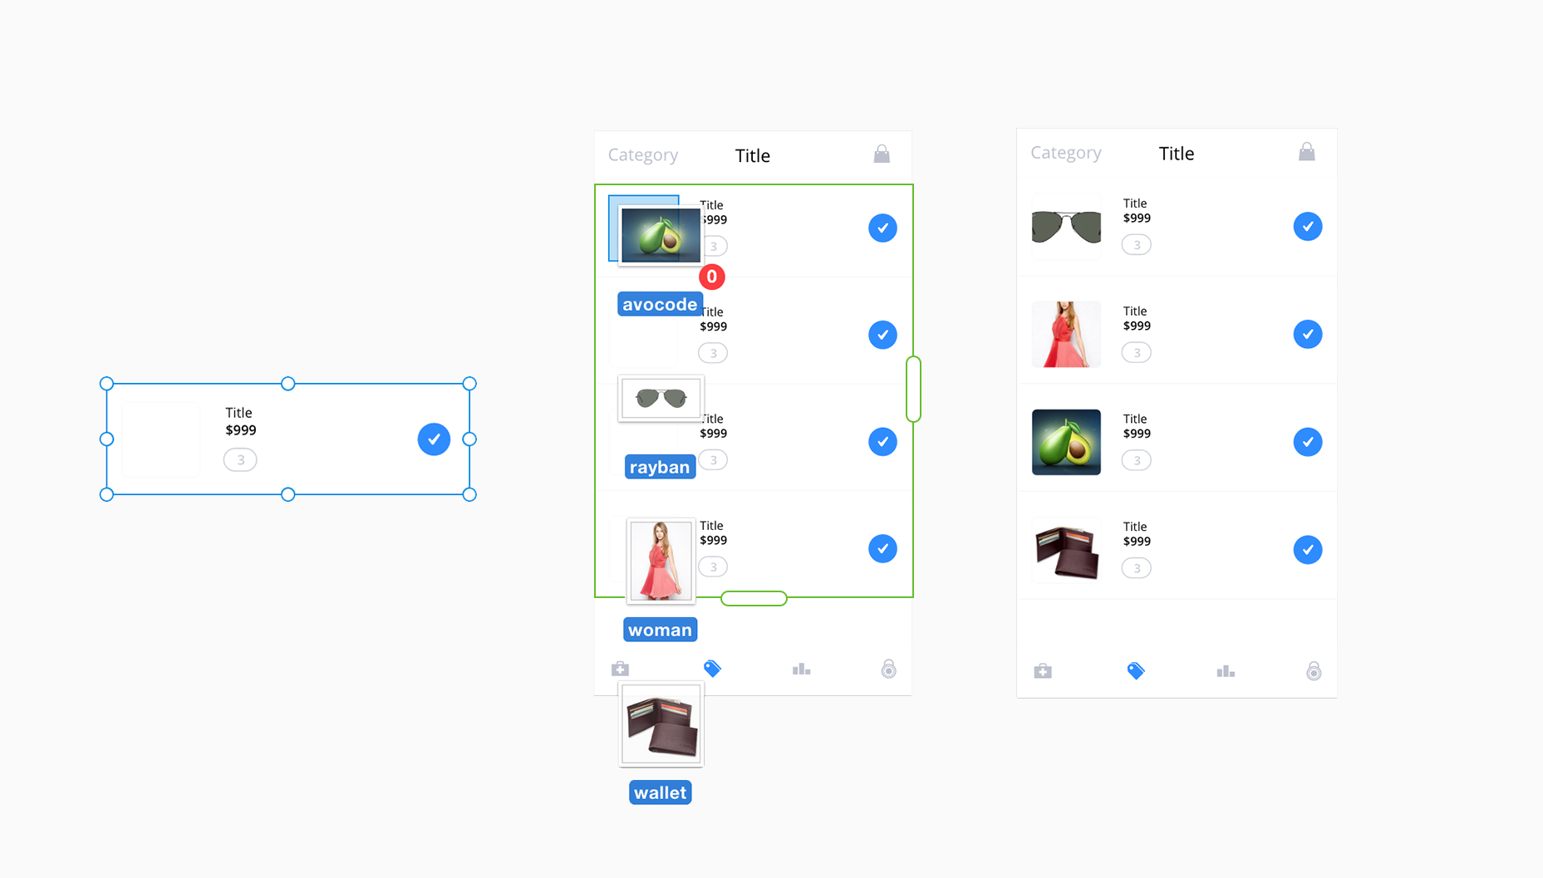Select the Category tab in middle screen header
This screenshot has width=1543, height=878.
tap(643, 155)
